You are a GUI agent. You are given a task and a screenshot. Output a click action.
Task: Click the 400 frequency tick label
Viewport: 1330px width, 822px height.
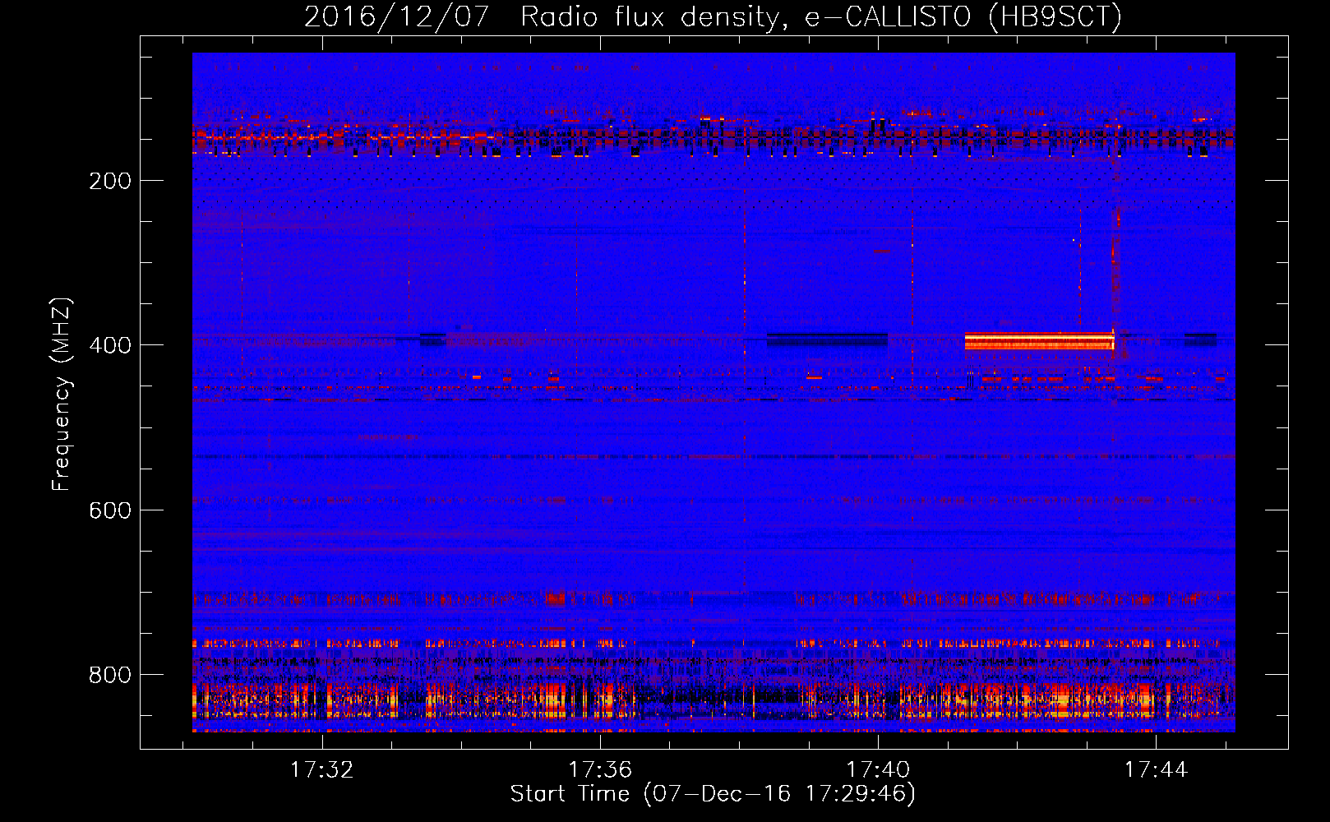(110, 345)
